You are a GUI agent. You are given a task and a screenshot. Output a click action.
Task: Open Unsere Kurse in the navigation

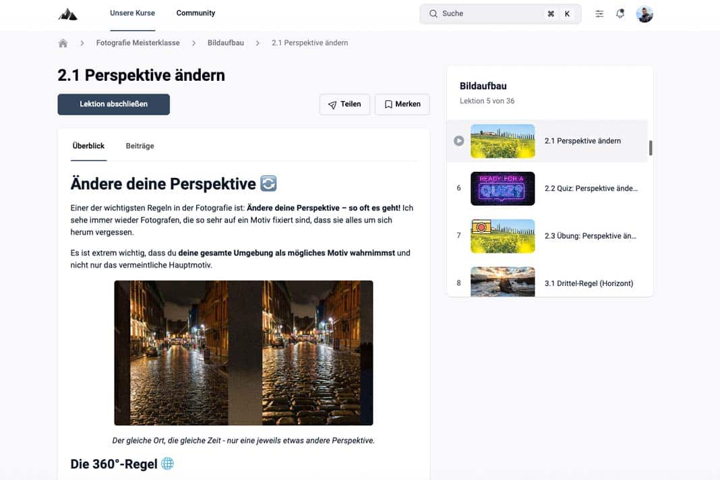(x=132, y=12)
